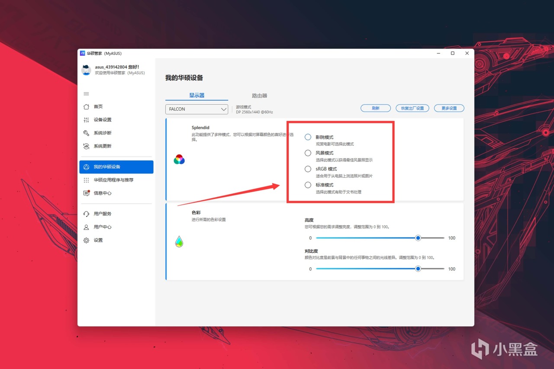Click the DP 2560x1440 @60Hz text

(x=254, y=112)
